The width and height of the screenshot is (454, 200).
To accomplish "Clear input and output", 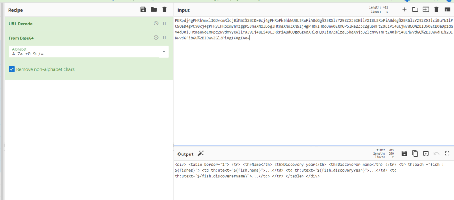I will click(x=436, y=9).
